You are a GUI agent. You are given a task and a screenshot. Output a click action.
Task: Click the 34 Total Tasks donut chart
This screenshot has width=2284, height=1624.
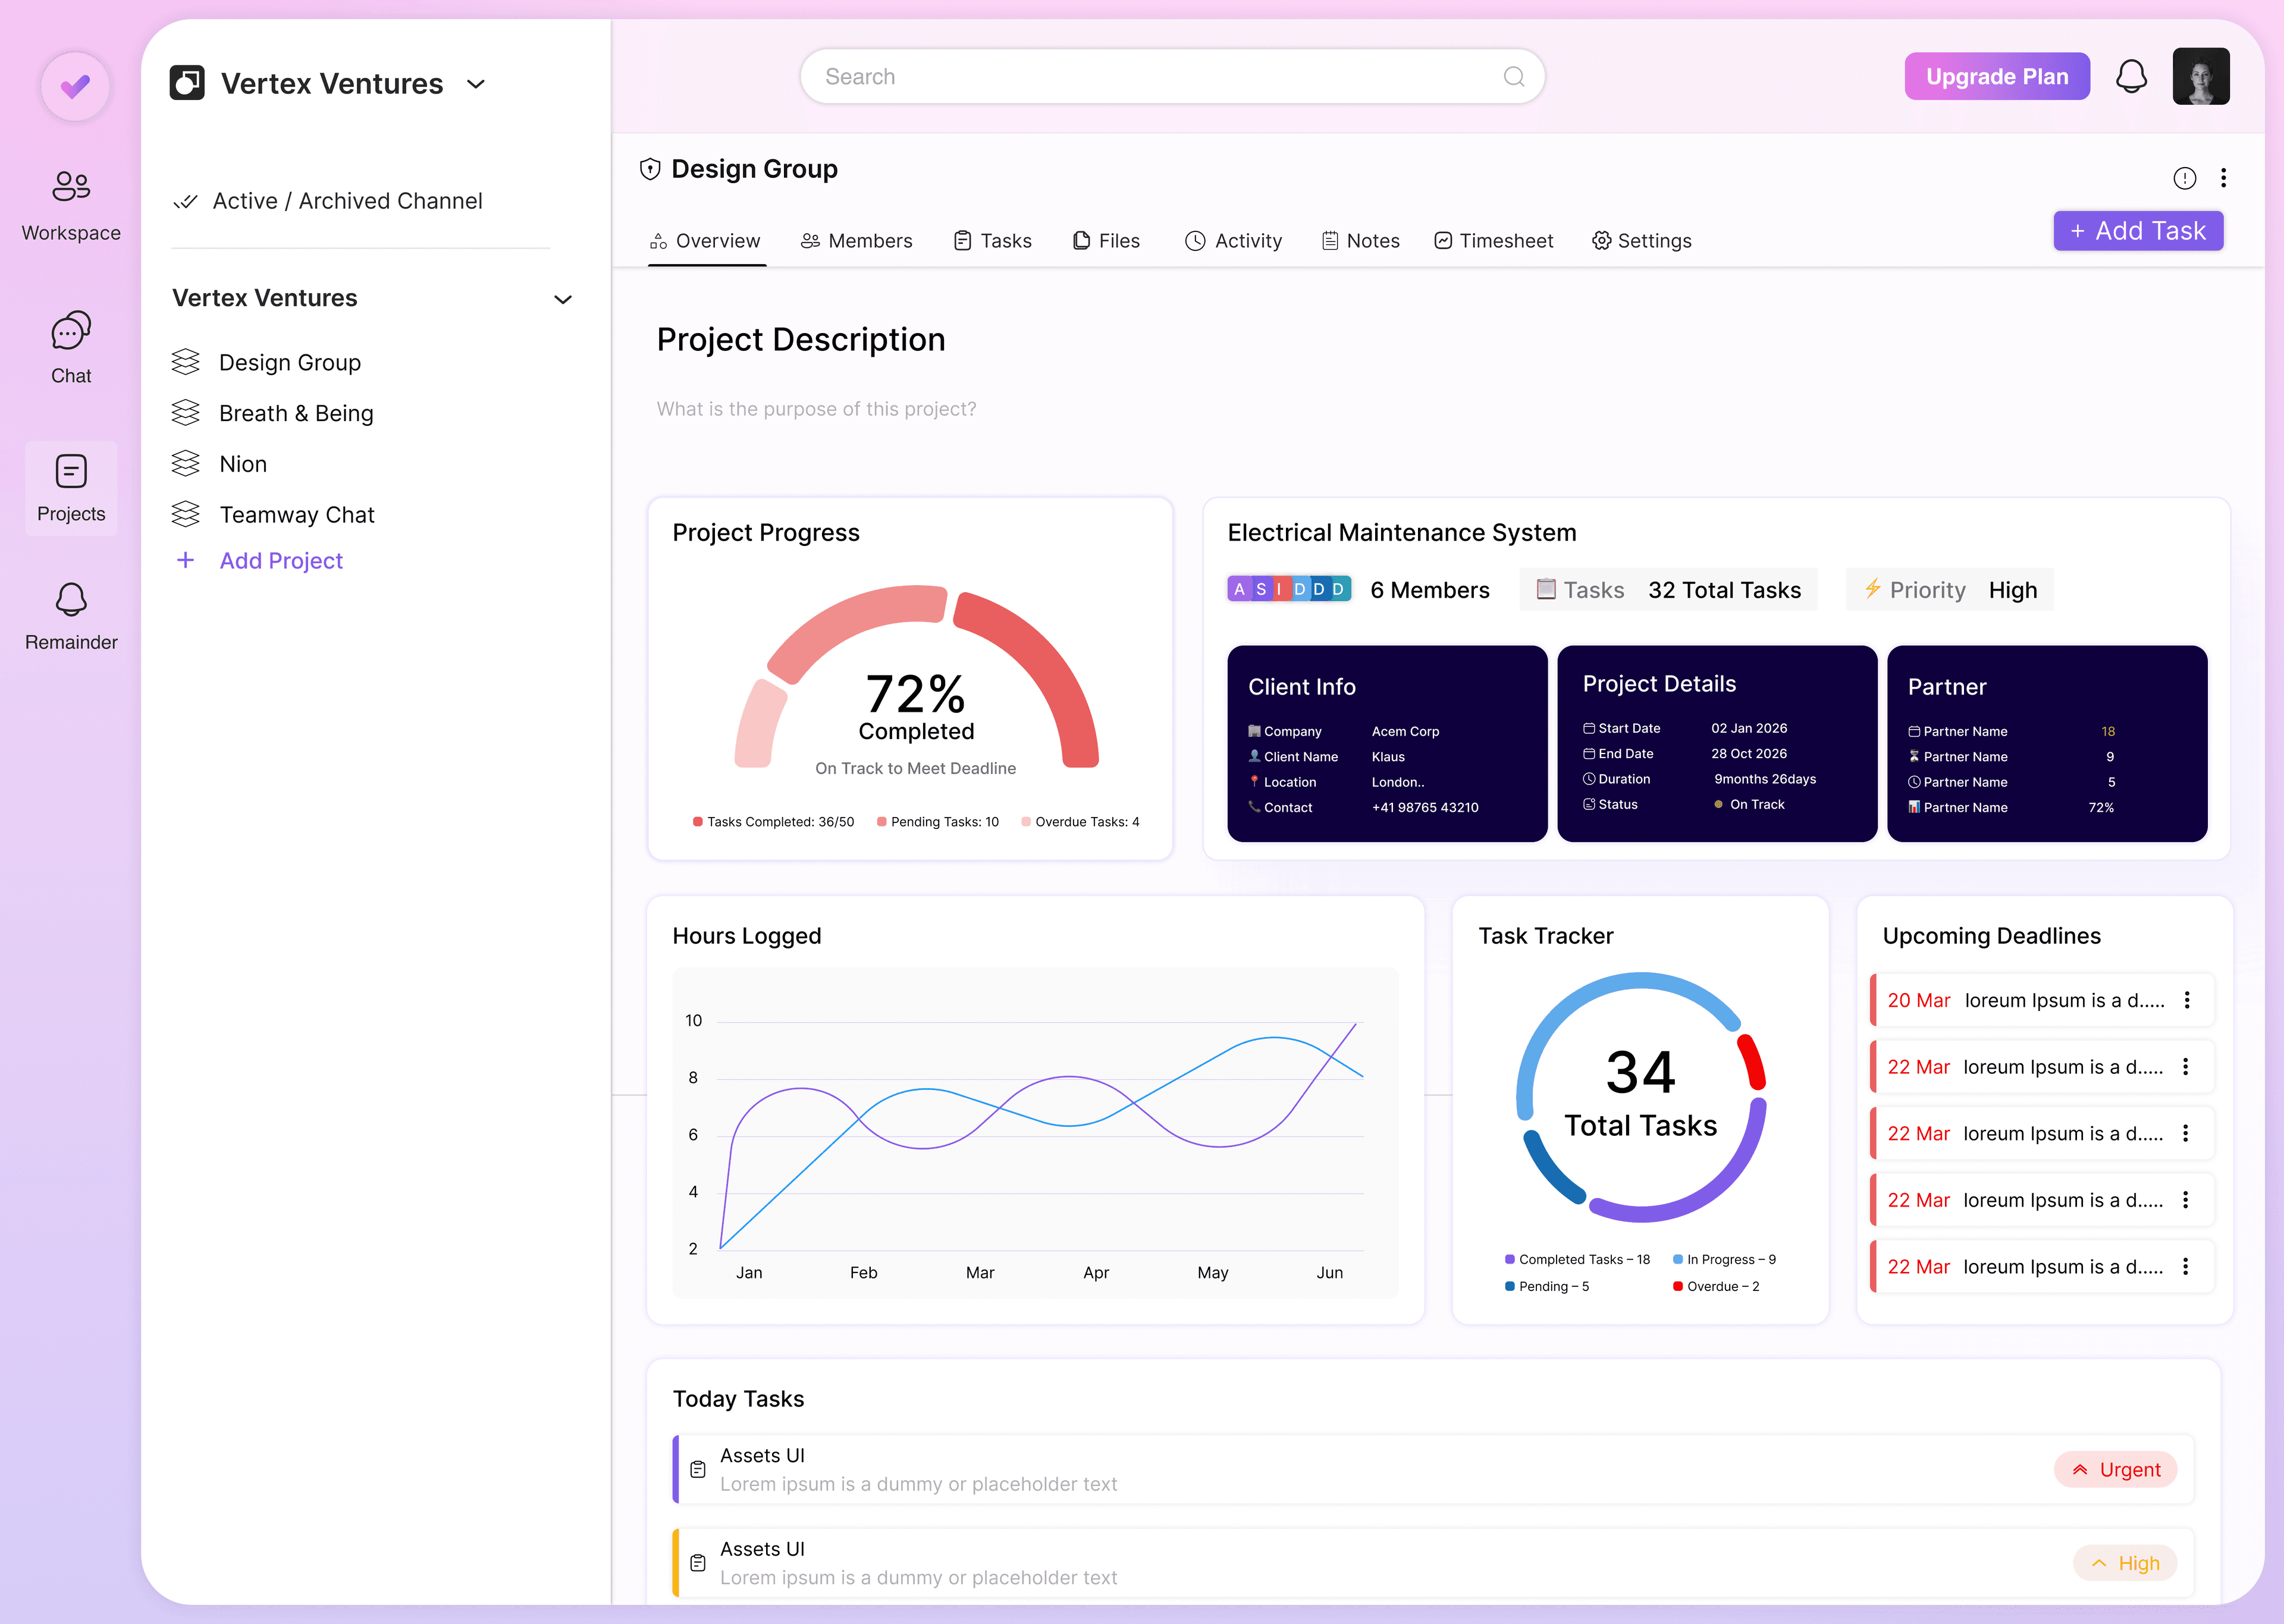tap(1640, 1097)
